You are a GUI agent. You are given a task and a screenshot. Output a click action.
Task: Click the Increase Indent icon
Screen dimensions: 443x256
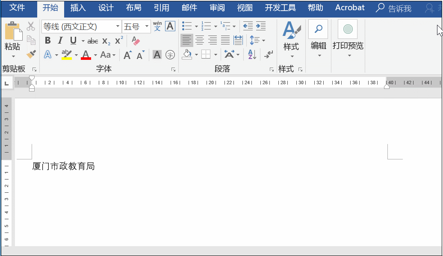(261, 26)
